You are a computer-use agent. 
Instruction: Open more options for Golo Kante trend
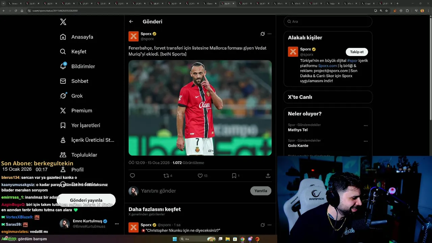366,141
